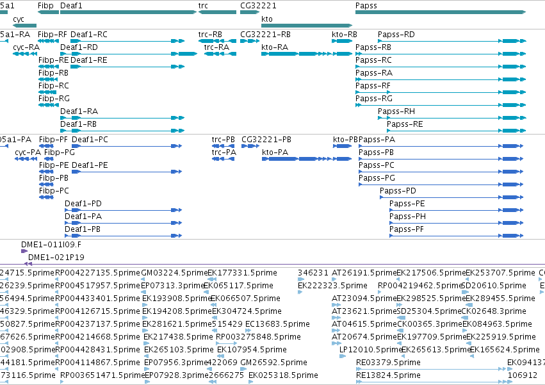545x385 pixels.
Task: Select the Deaf1-PB protein label
Action: coord(83,229)
